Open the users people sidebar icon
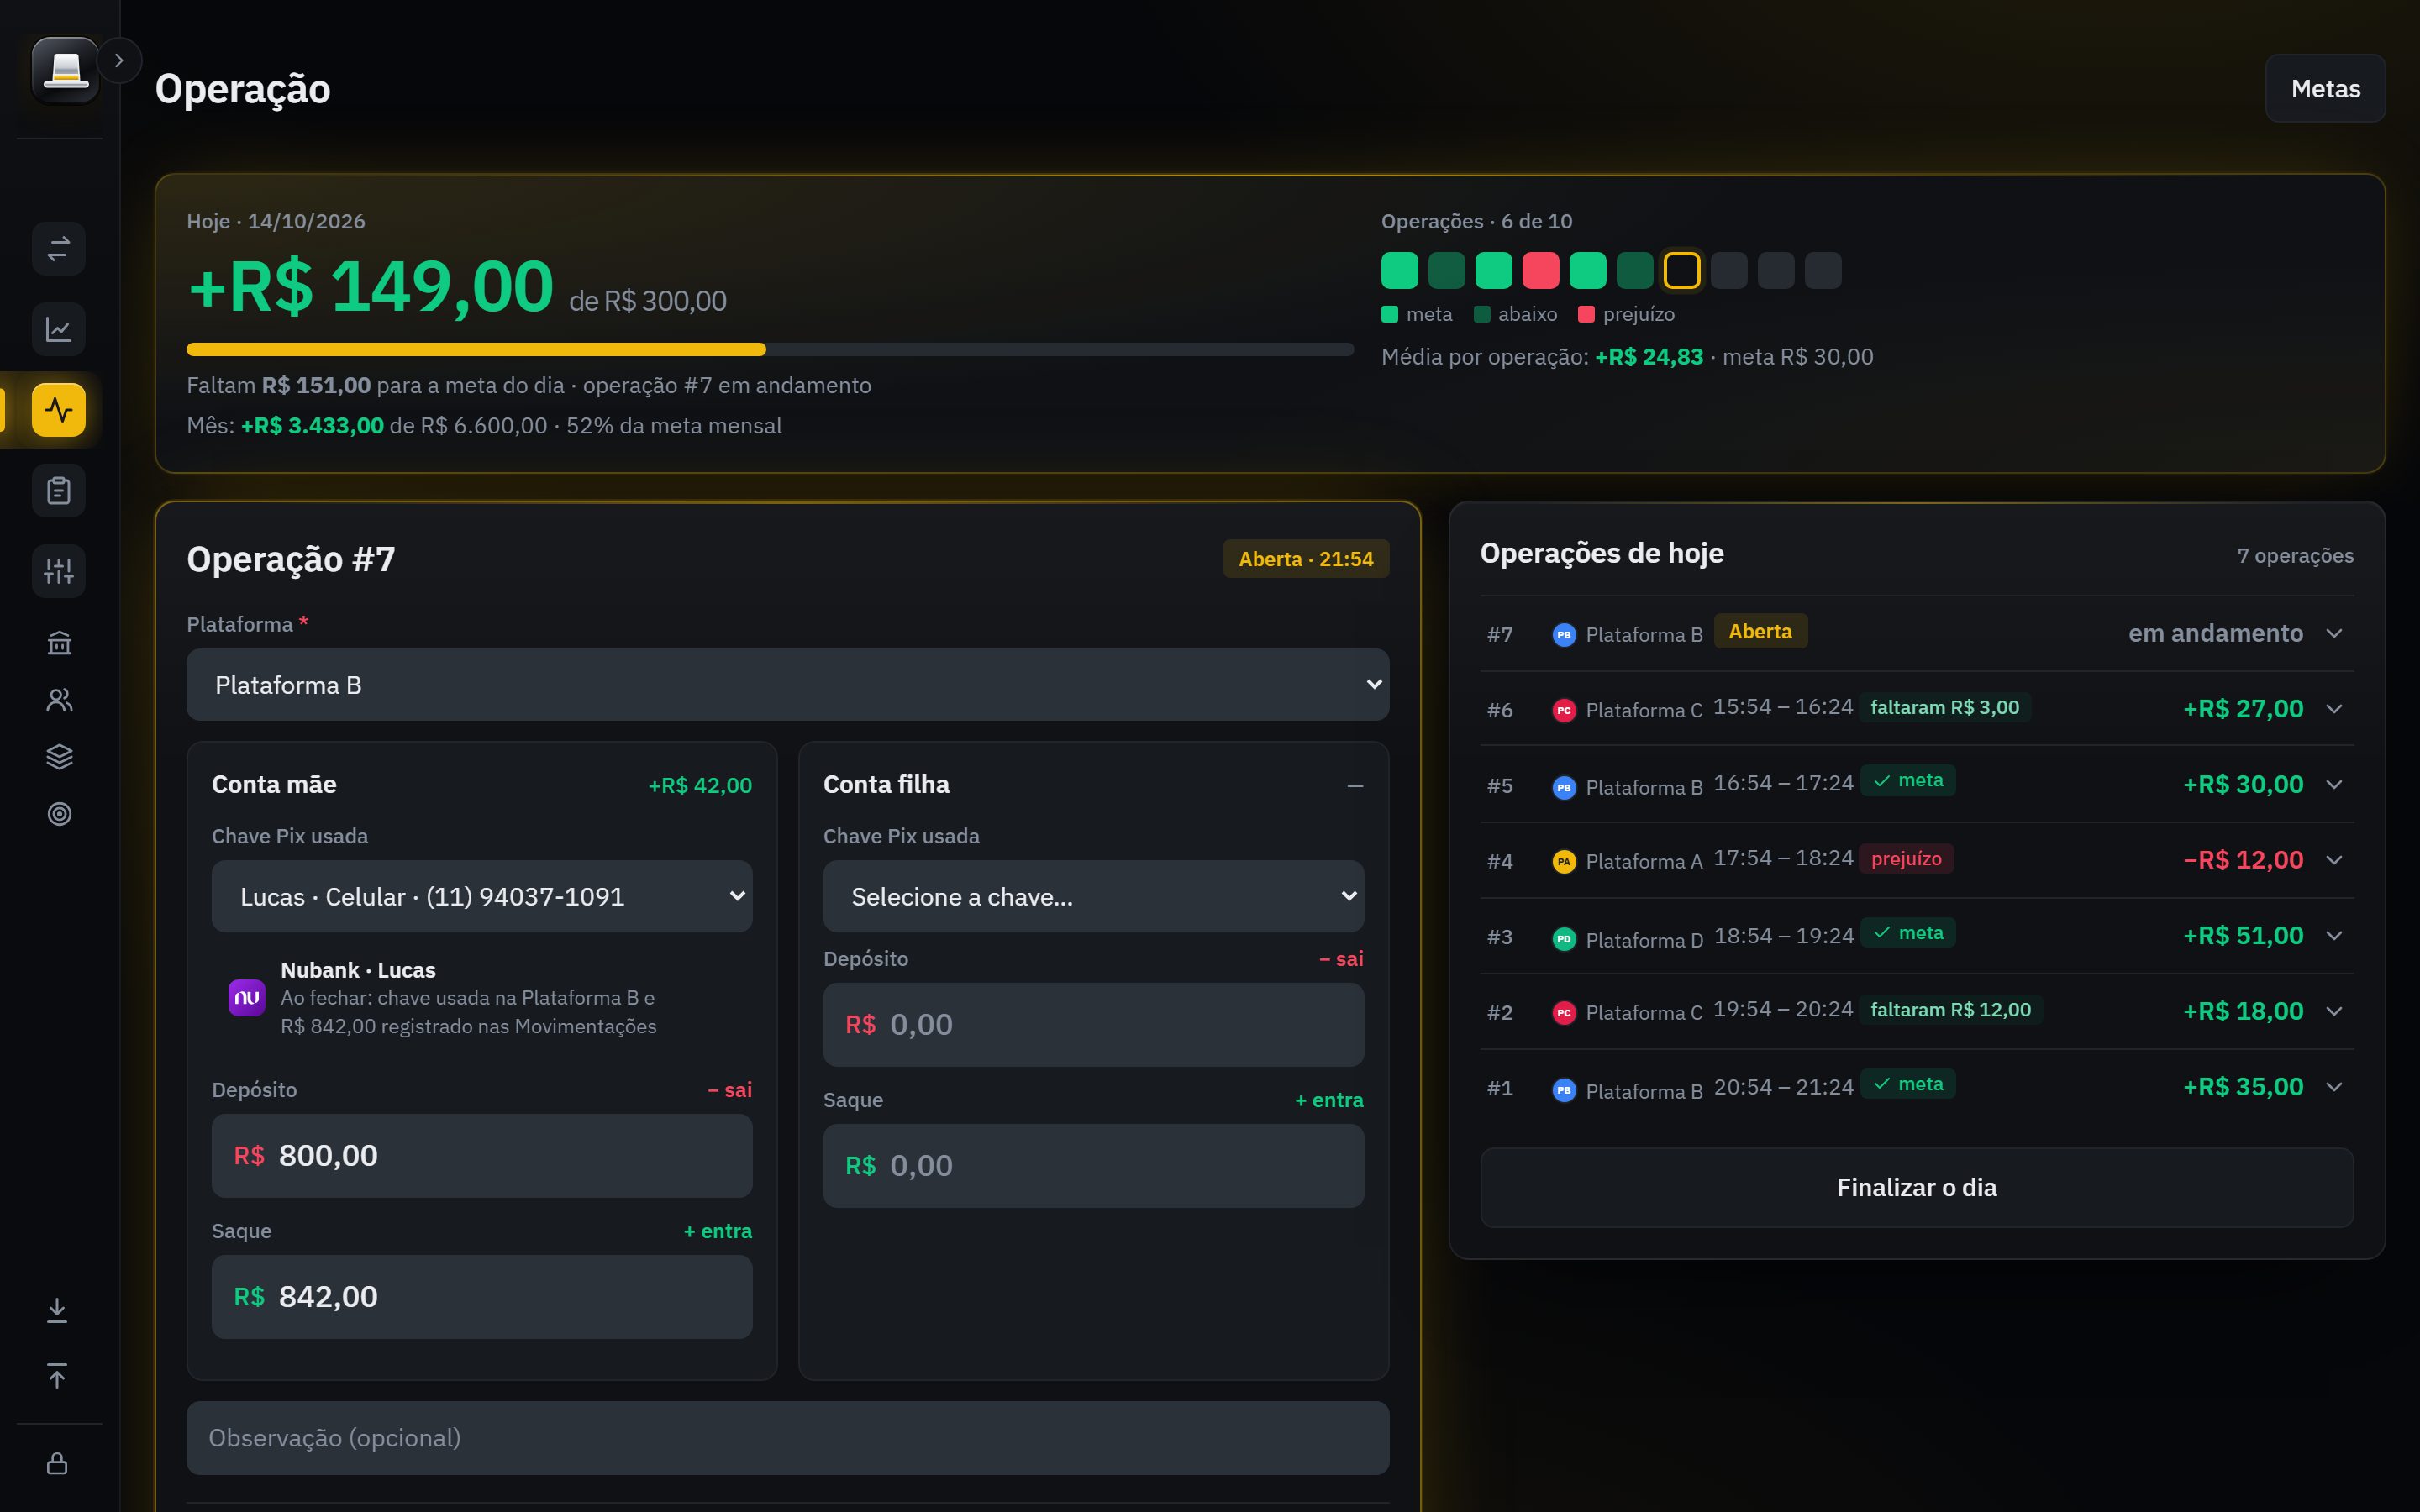The height and width of the screenshot is (1512, 2420). (59, 700)
